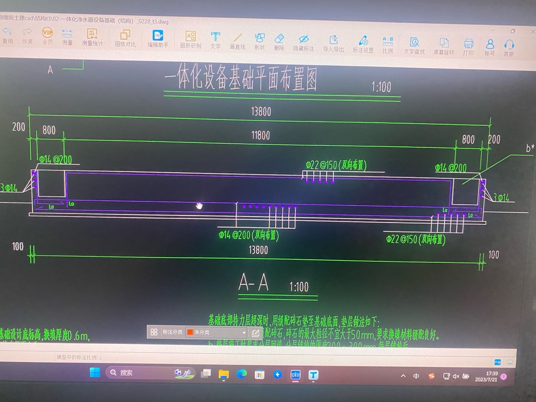Open the 未分类 category dropdown
Viewport: 536px width, 402px height.
(x=217, y=332)
